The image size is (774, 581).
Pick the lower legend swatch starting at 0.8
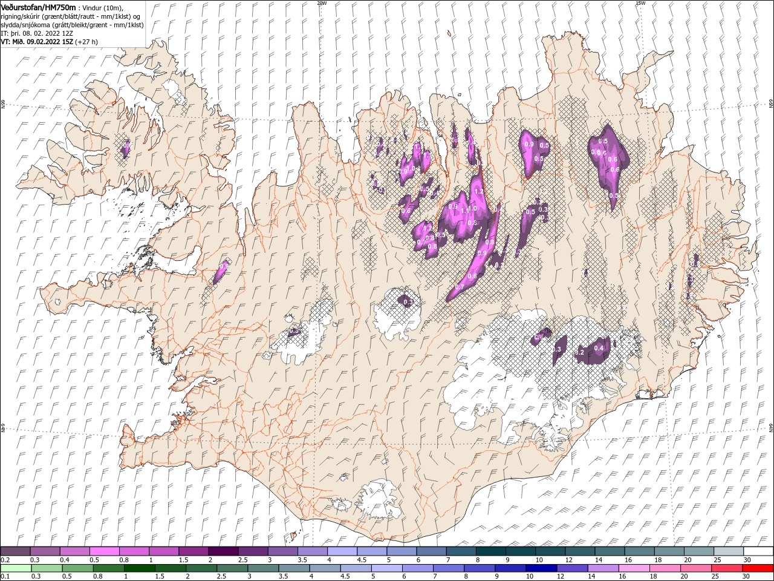coord(109,568)
